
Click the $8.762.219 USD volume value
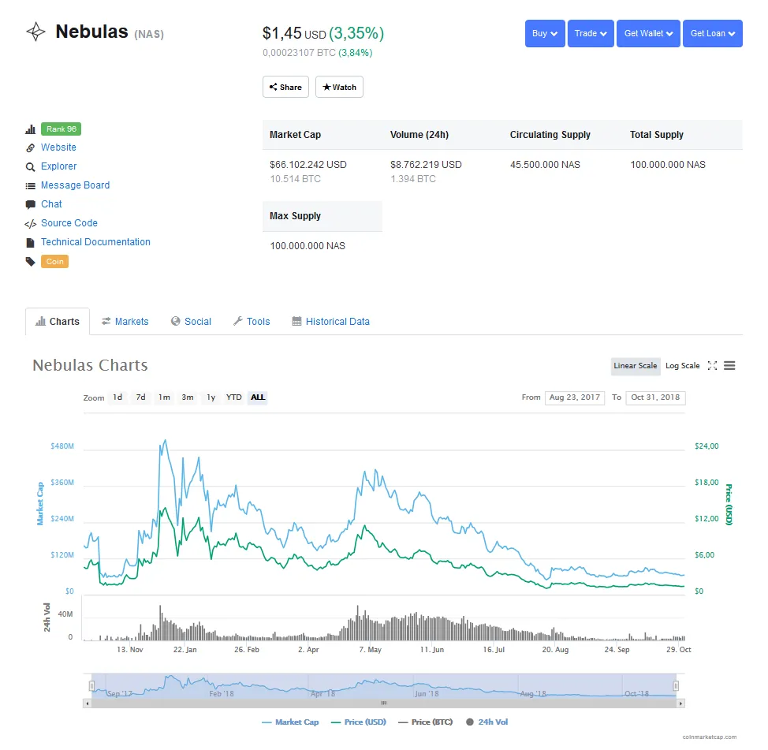tap(426, 165)
